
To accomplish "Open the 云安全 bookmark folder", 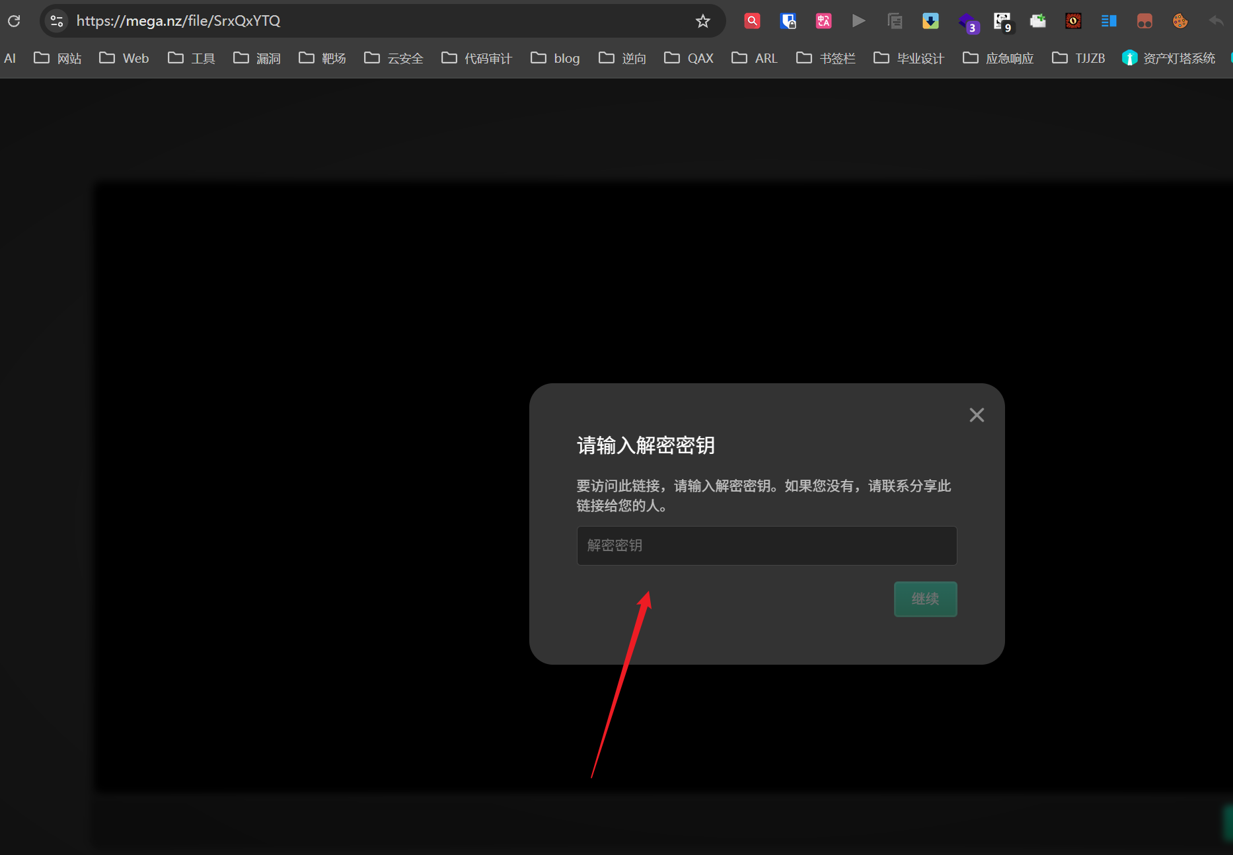I will (x=394, y=58).
